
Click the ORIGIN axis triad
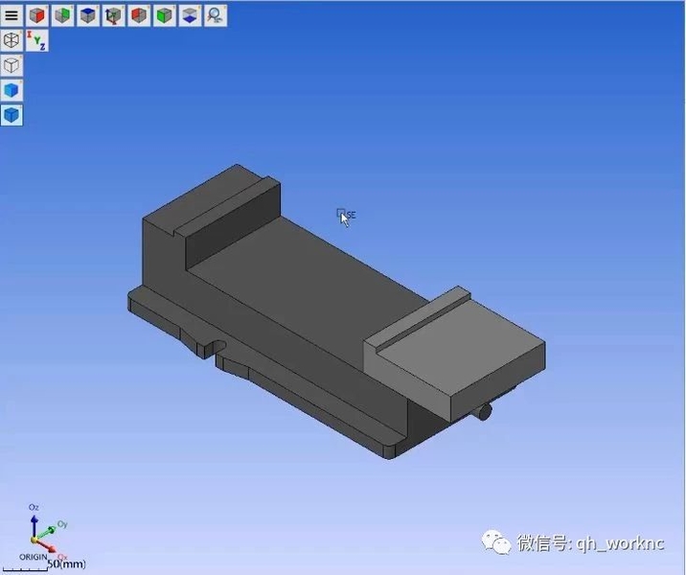(45, 533)
